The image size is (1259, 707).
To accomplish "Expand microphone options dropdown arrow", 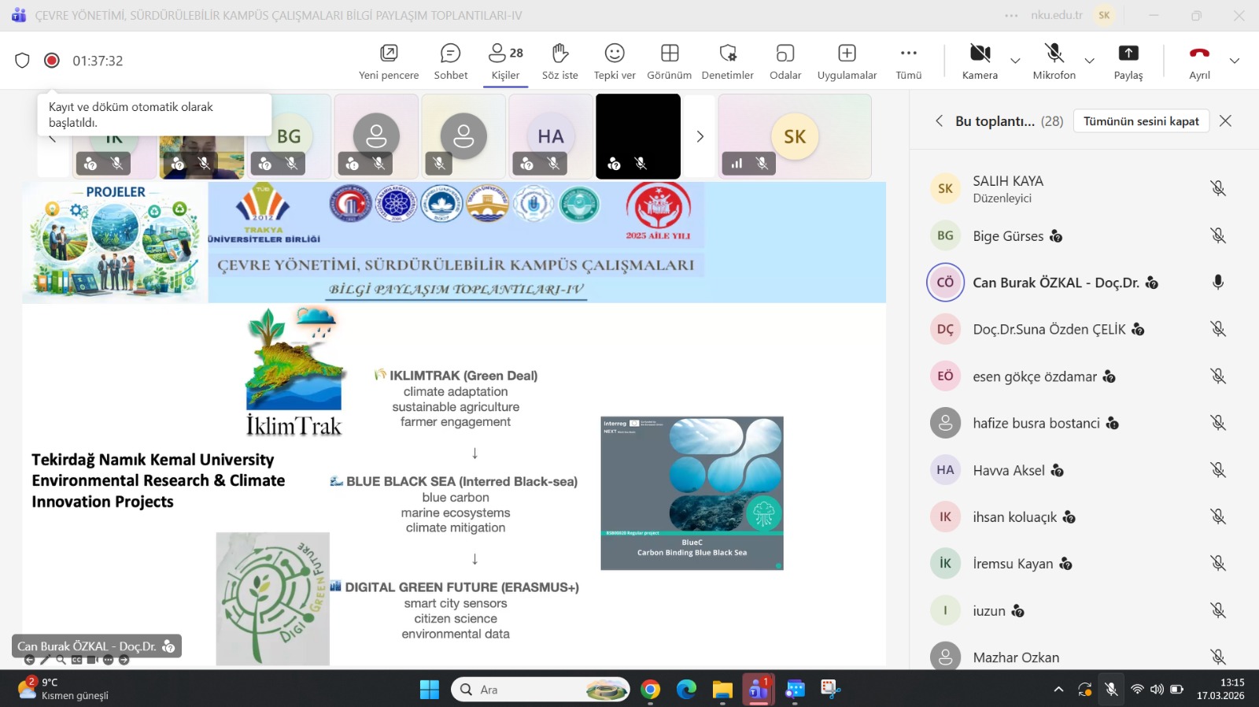I will pos(1089,61).
